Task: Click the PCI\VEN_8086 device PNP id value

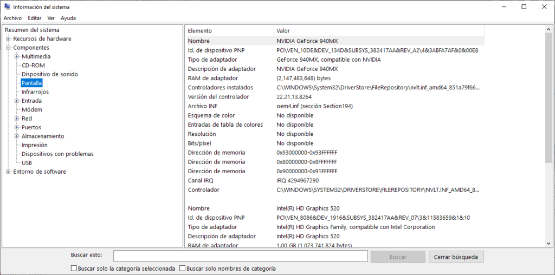Action: tap(373, 218)
